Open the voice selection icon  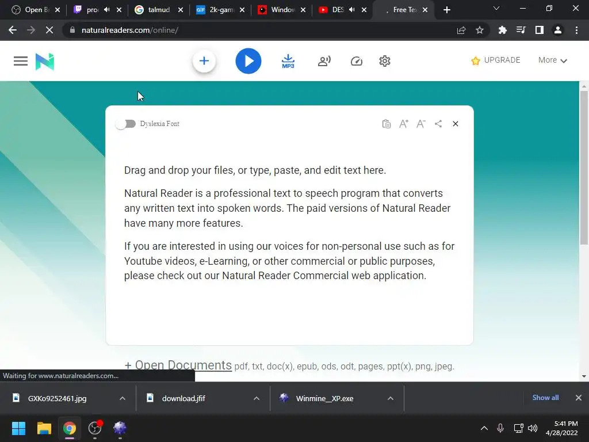324,61
